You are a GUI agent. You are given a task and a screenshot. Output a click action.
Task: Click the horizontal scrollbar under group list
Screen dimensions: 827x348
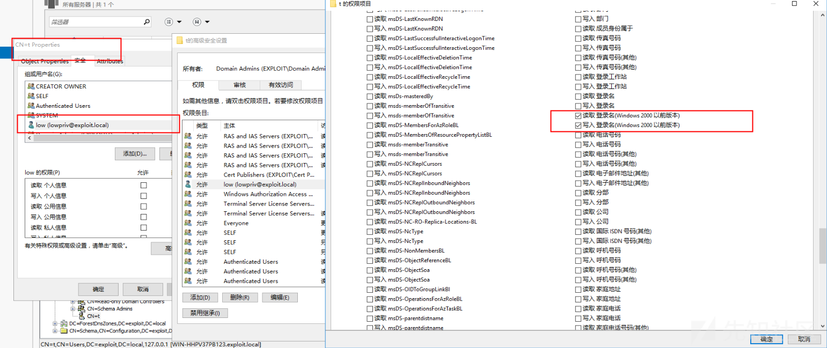point(102,137)
